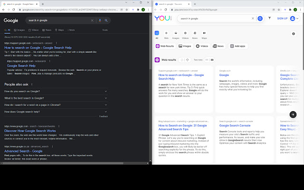
Task: Expand 'How do I search for a word' question
Action: [x=56, y=105]
